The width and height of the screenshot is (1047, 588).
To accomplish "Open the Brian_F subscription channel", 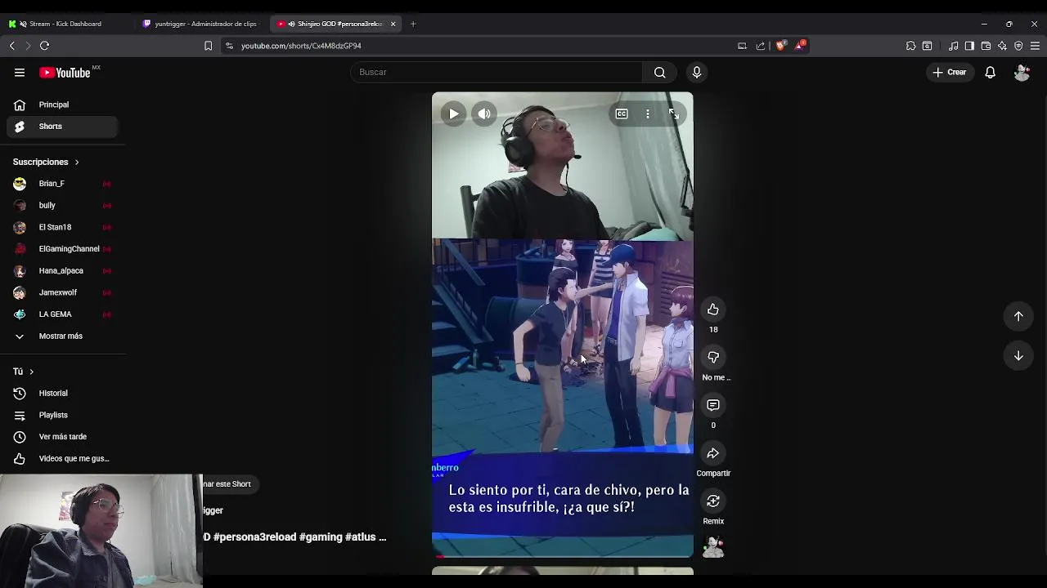I will pyautogui.click(x=62, y=184).
